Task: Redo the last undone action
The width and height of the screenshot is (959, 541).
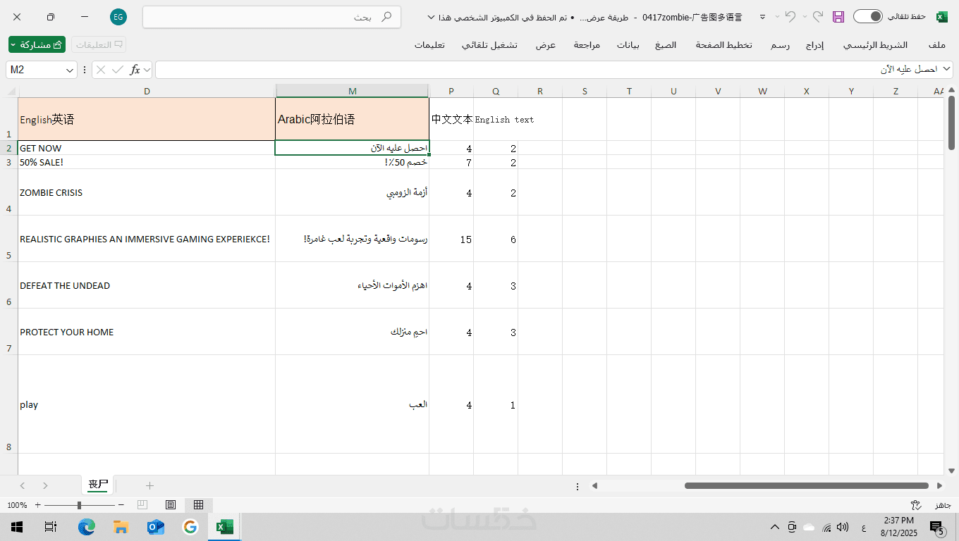Action: pyautogui.click(x=818, y=16)
